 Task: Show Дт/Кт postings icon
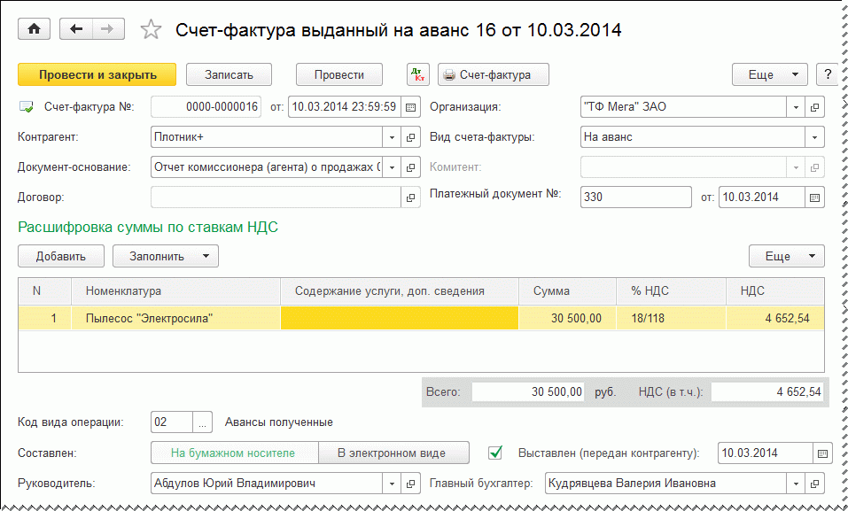(x=417, y=74)
